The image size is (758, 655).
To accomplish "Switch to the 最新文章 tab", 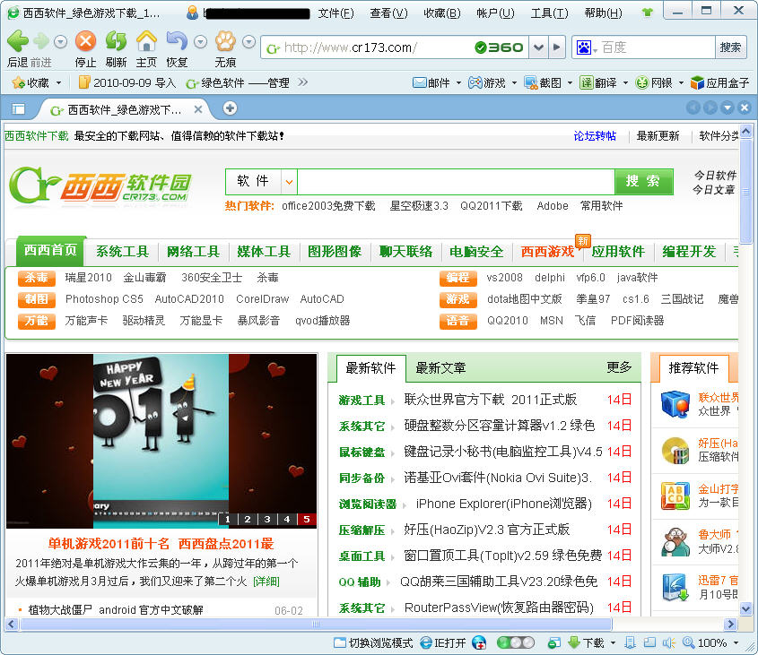I will (440, 367).
